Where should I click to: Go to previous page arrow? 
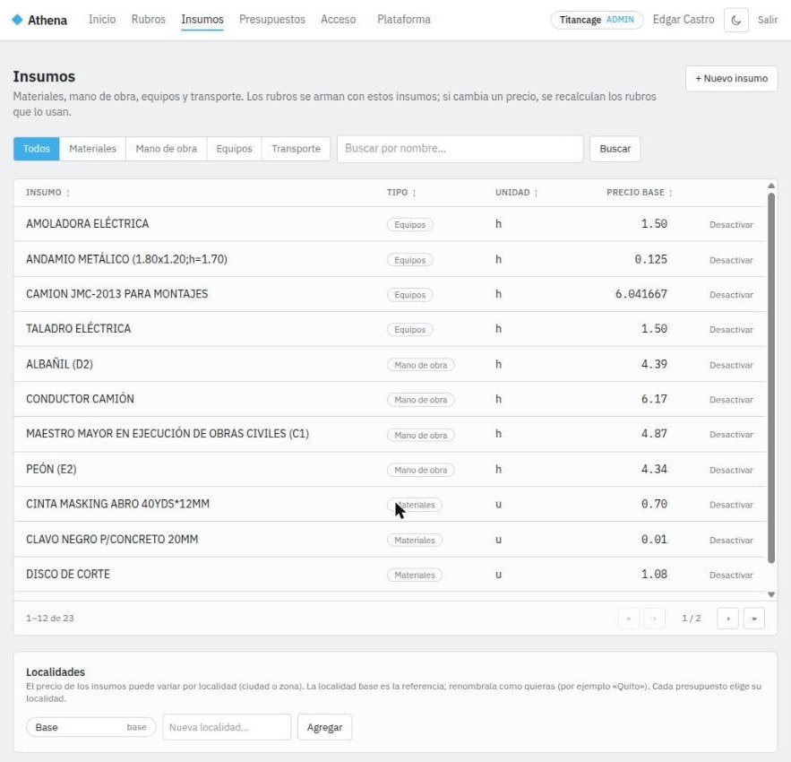pyautogui.click(x=654, y=618)
